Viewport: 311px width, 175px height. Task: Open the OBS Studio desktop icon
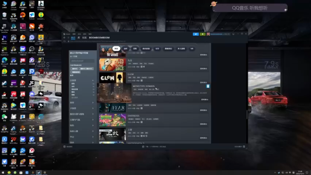click(32, 50)
